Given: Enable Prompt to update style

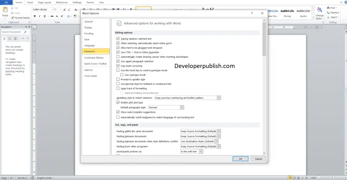Looking at the screenshot, I should point(118,79).
